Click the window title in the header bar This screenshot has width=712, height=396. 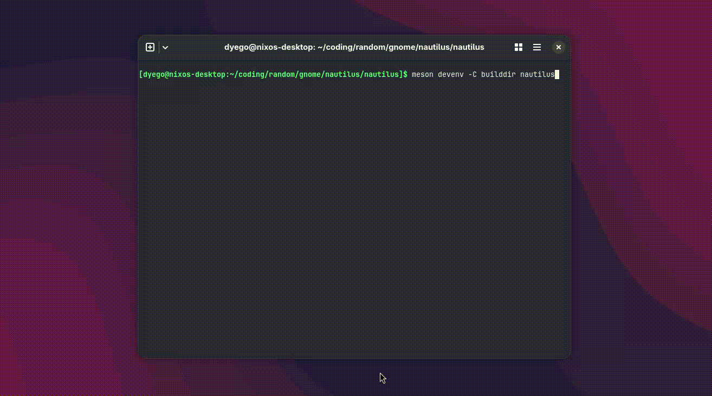(354, 47)
